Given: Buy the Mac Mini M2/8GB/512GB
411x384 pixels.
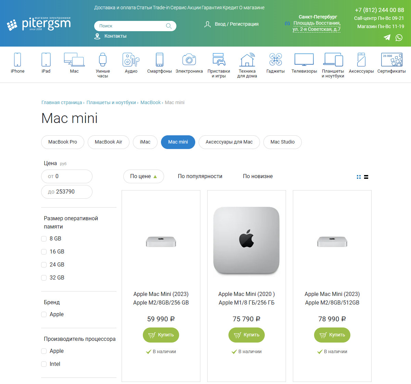Looking at the screenshot, I should click(x=332, y=335).
